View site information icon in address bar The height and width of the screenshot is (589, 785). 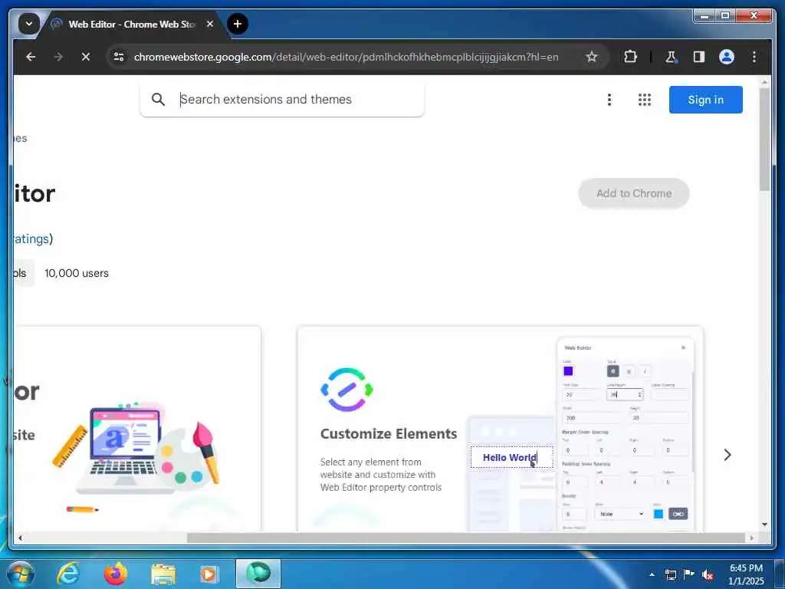pos(119,57)
